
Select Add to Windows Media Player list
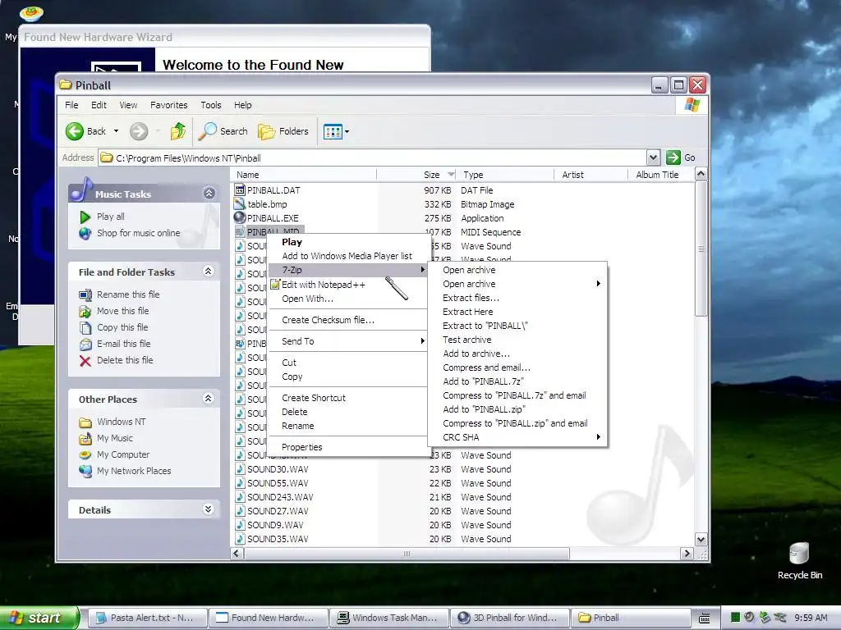pos(348,256)
